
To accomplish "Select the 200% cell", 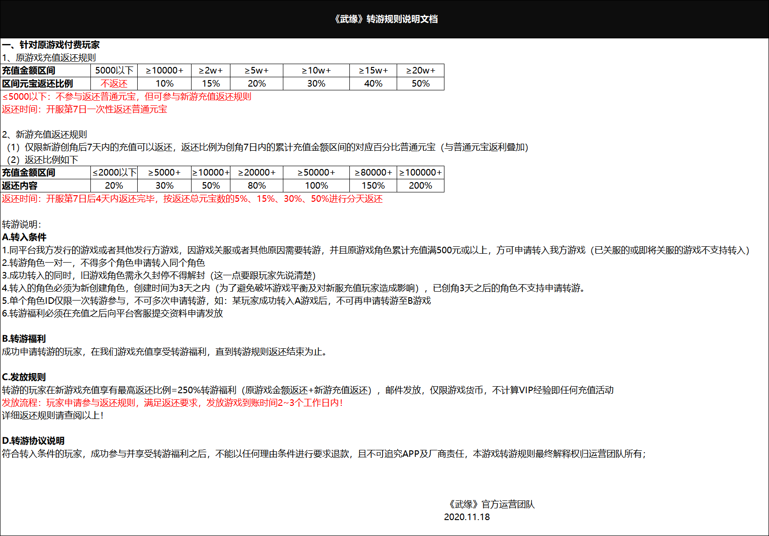I will (x=421, y=185).
